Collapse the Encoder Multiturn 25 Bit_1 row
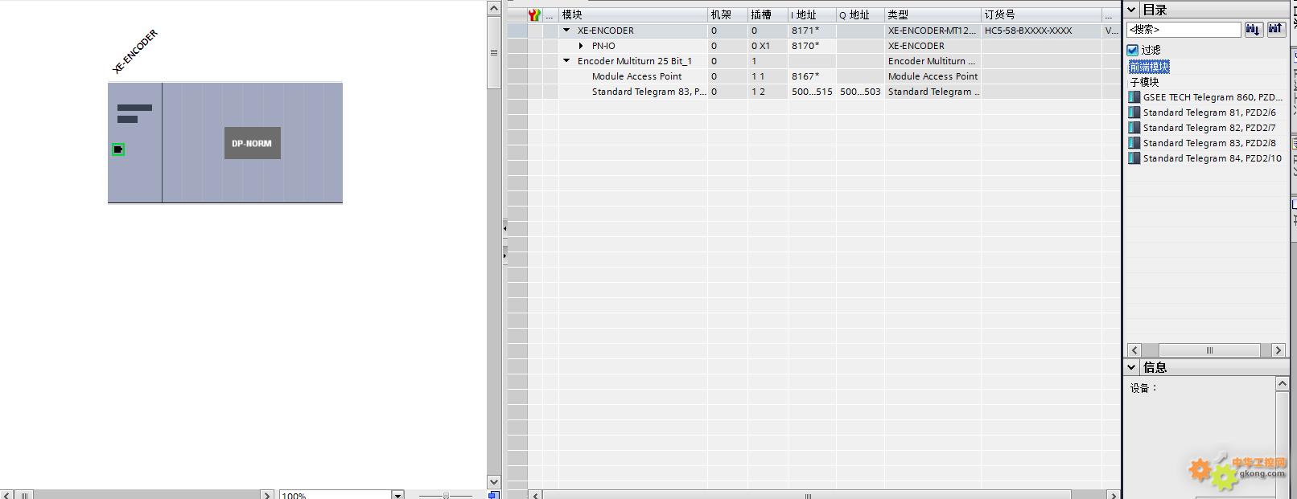 (566, 61)
